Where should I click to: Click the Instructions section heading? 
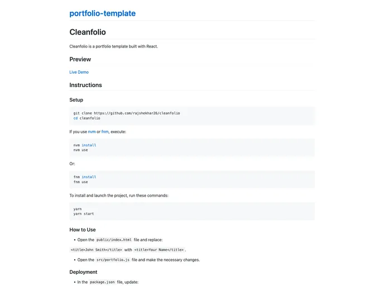click(85, 85)
